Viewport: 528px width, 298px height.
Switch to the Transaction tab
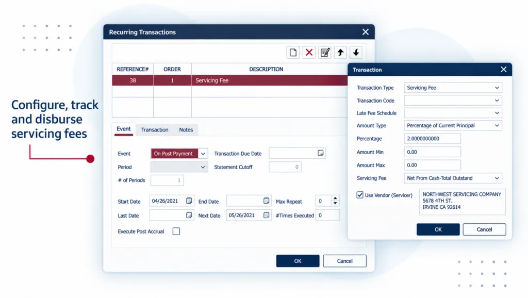click(155, 129)
